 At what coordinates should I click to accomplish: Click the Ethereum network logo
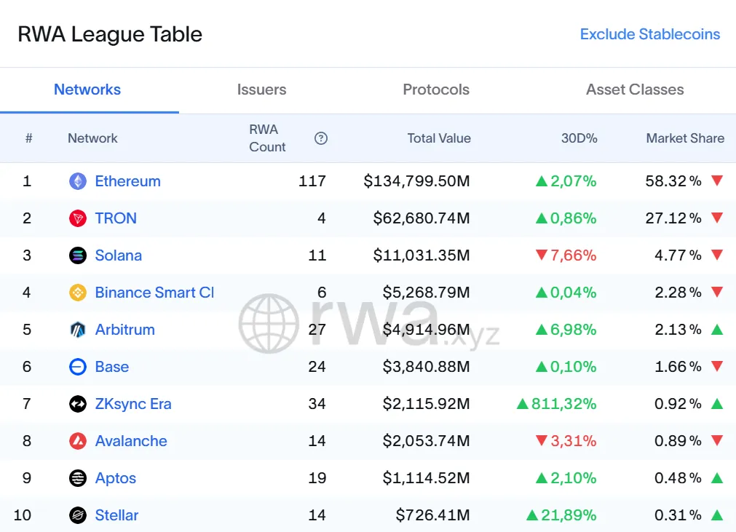(77, 181)
